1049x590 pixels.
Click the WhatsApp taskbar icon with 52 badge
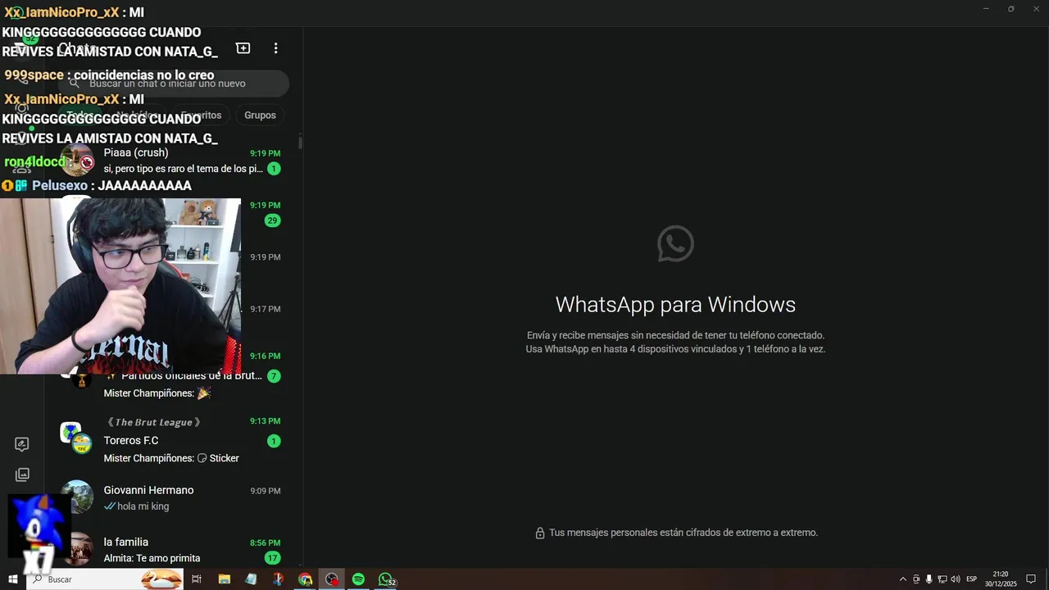pyautogui.click(x=386, y=579)
